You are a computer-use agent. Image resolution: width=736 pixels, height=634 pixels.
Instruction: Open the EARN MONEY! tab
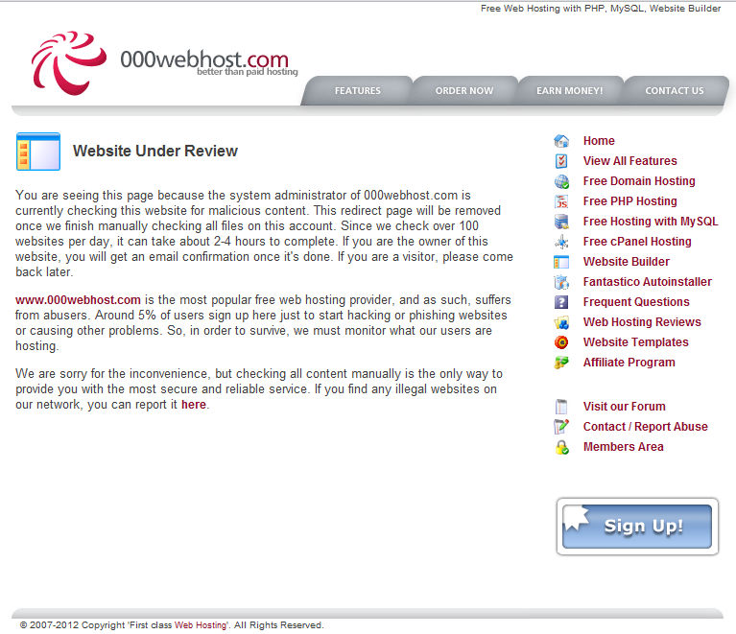(569, 90)
